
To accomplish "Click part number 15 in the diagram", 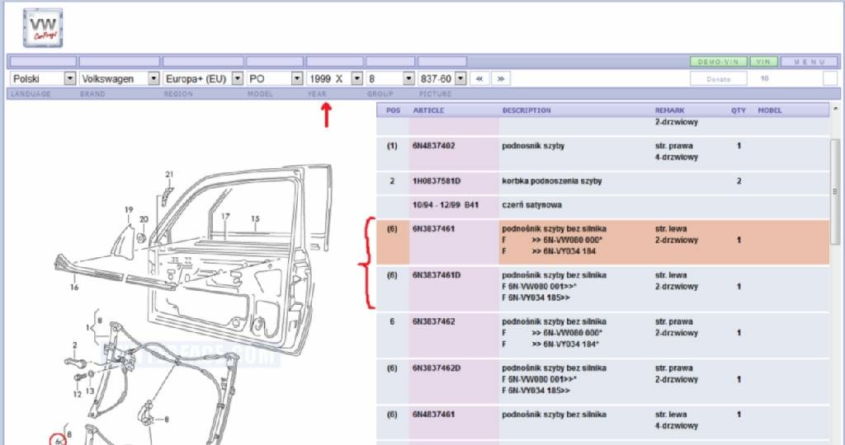I will pyautogui.click(x=255, y=219).
